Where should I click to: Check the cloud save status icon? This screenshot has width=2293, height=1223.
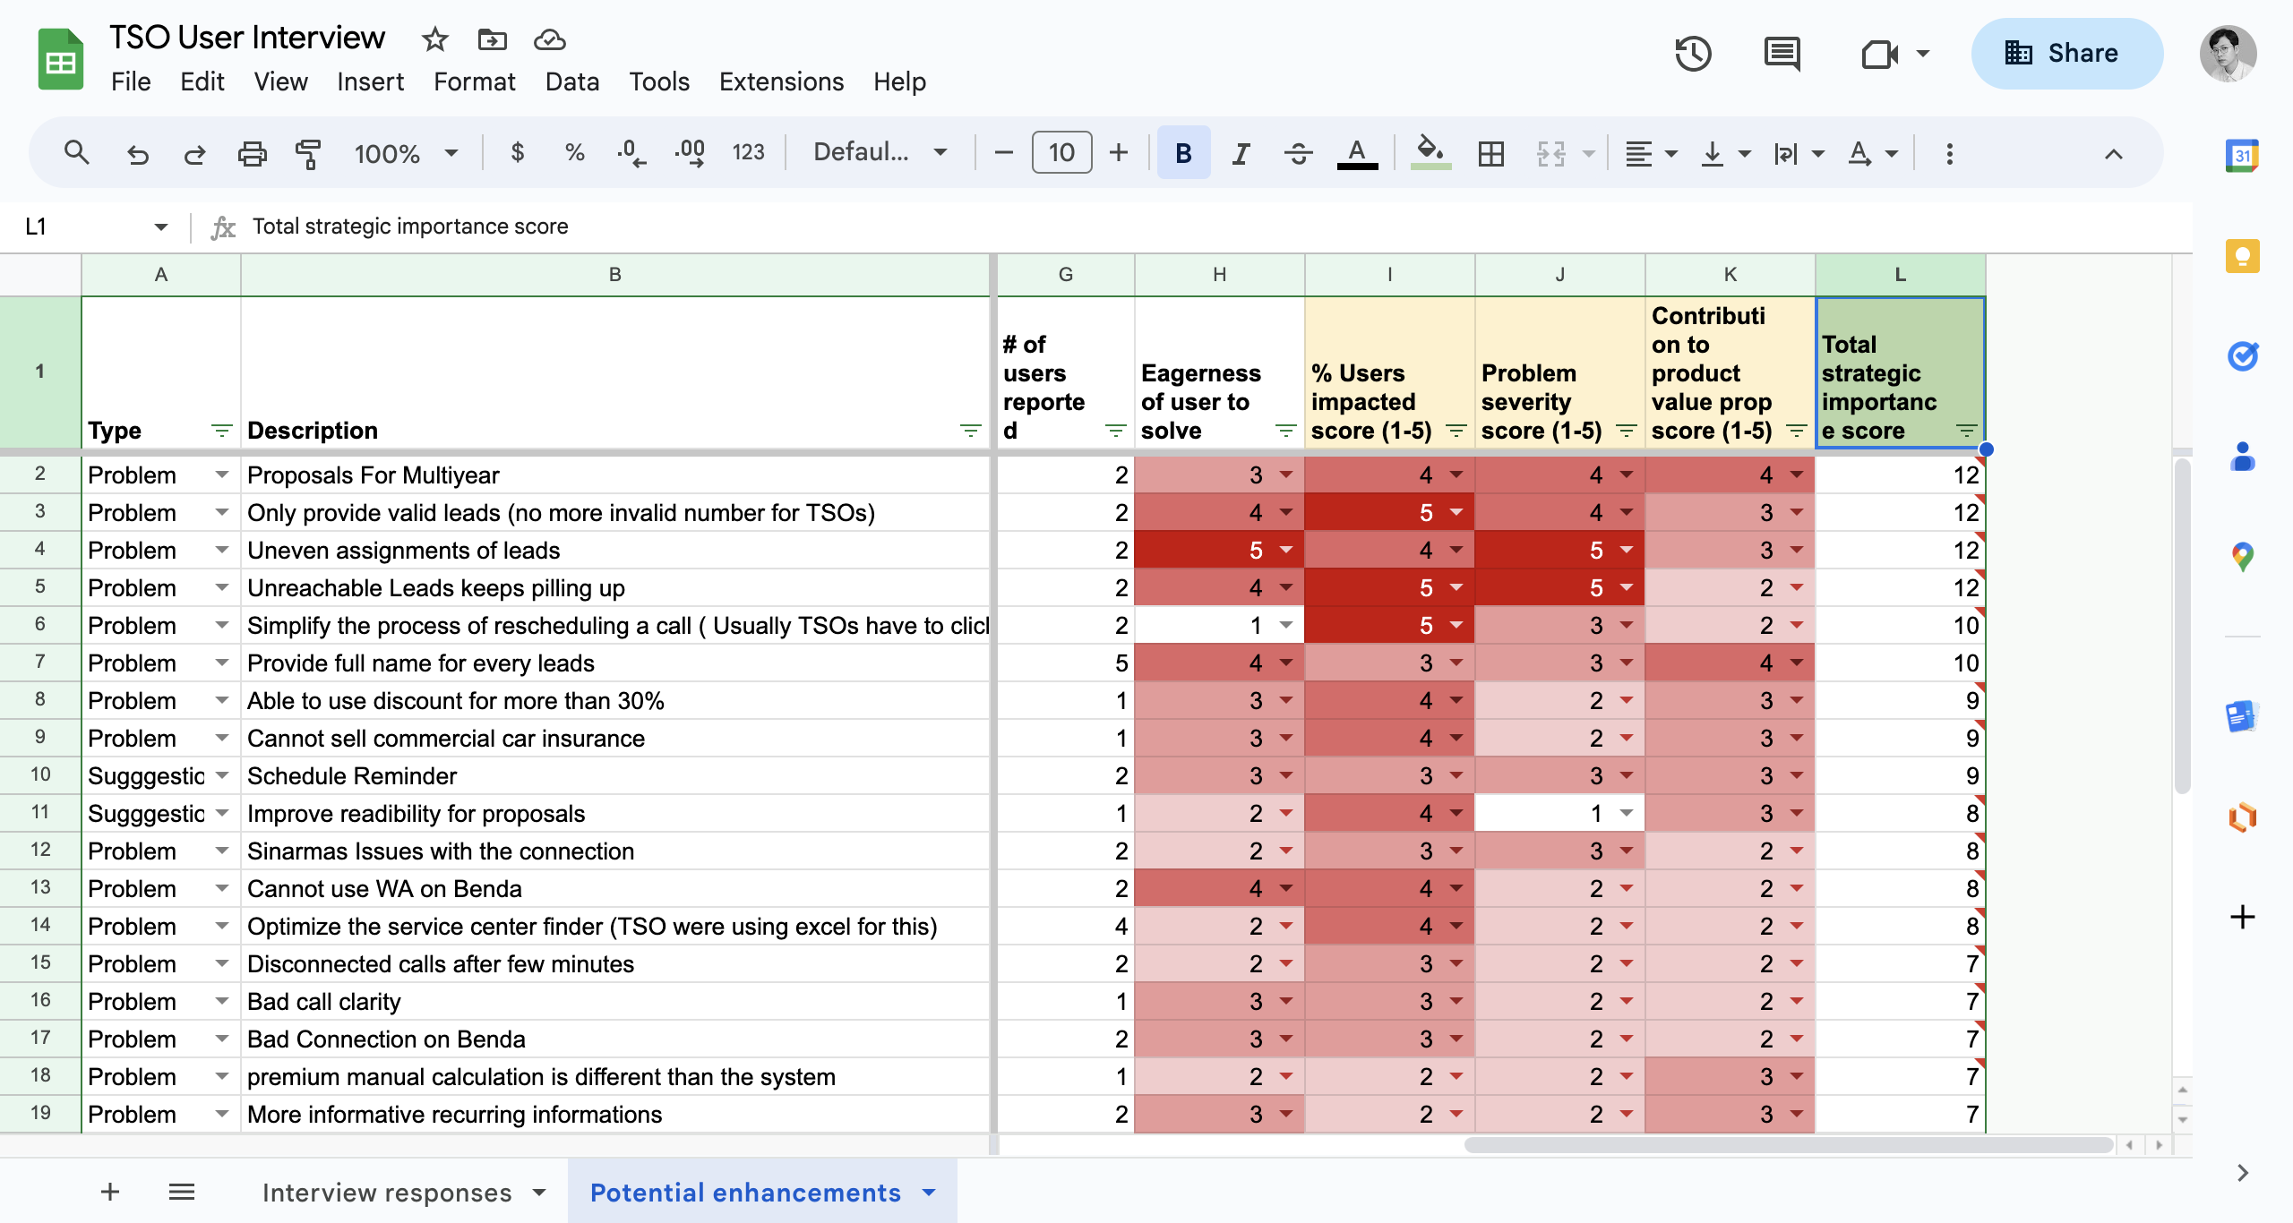pyautogui.click(x=549, y=39)
